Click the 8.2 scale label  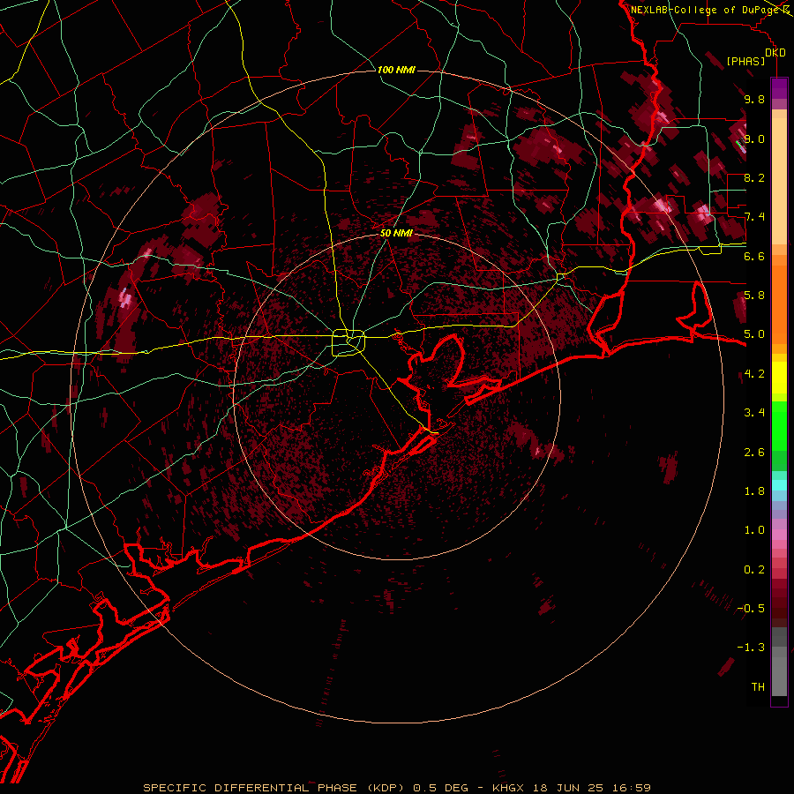[754, 177]
